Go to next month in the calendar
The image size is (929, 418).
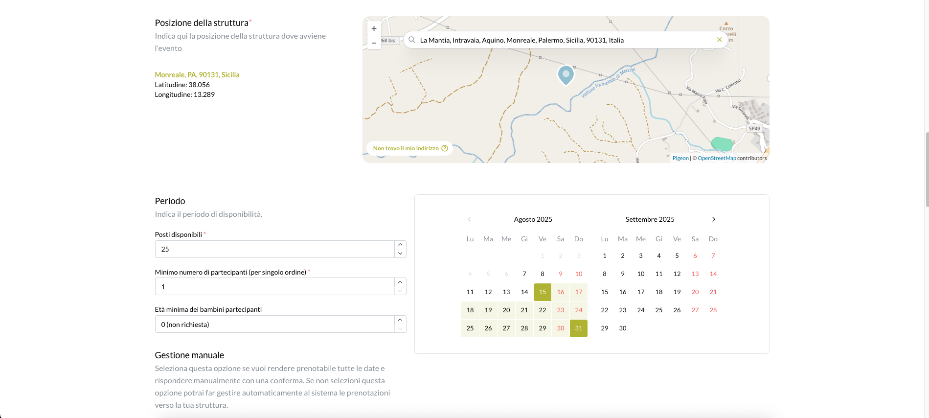point(713,219)
